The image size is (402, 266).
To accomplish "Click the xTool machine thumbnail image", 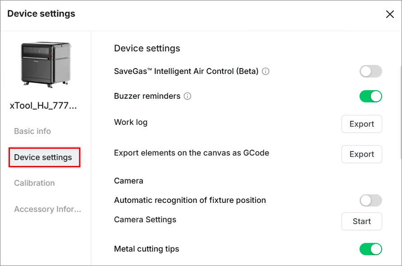I will click(46, 64).
